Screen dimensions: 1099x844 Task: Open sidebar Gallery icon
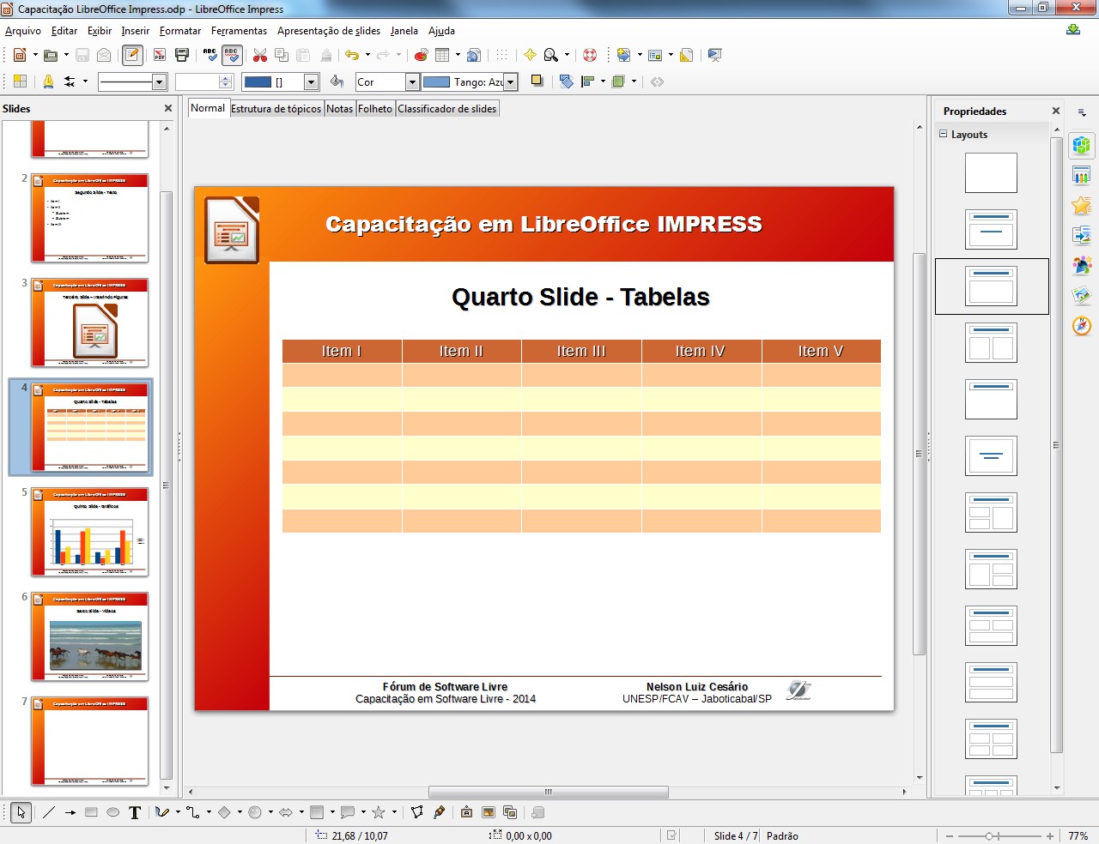pos(1082,296)
